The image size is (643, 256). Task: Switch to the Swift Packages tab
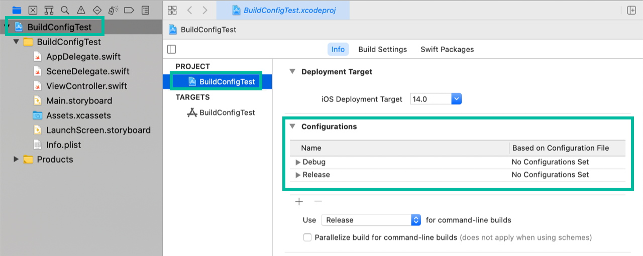coord(447,49)
